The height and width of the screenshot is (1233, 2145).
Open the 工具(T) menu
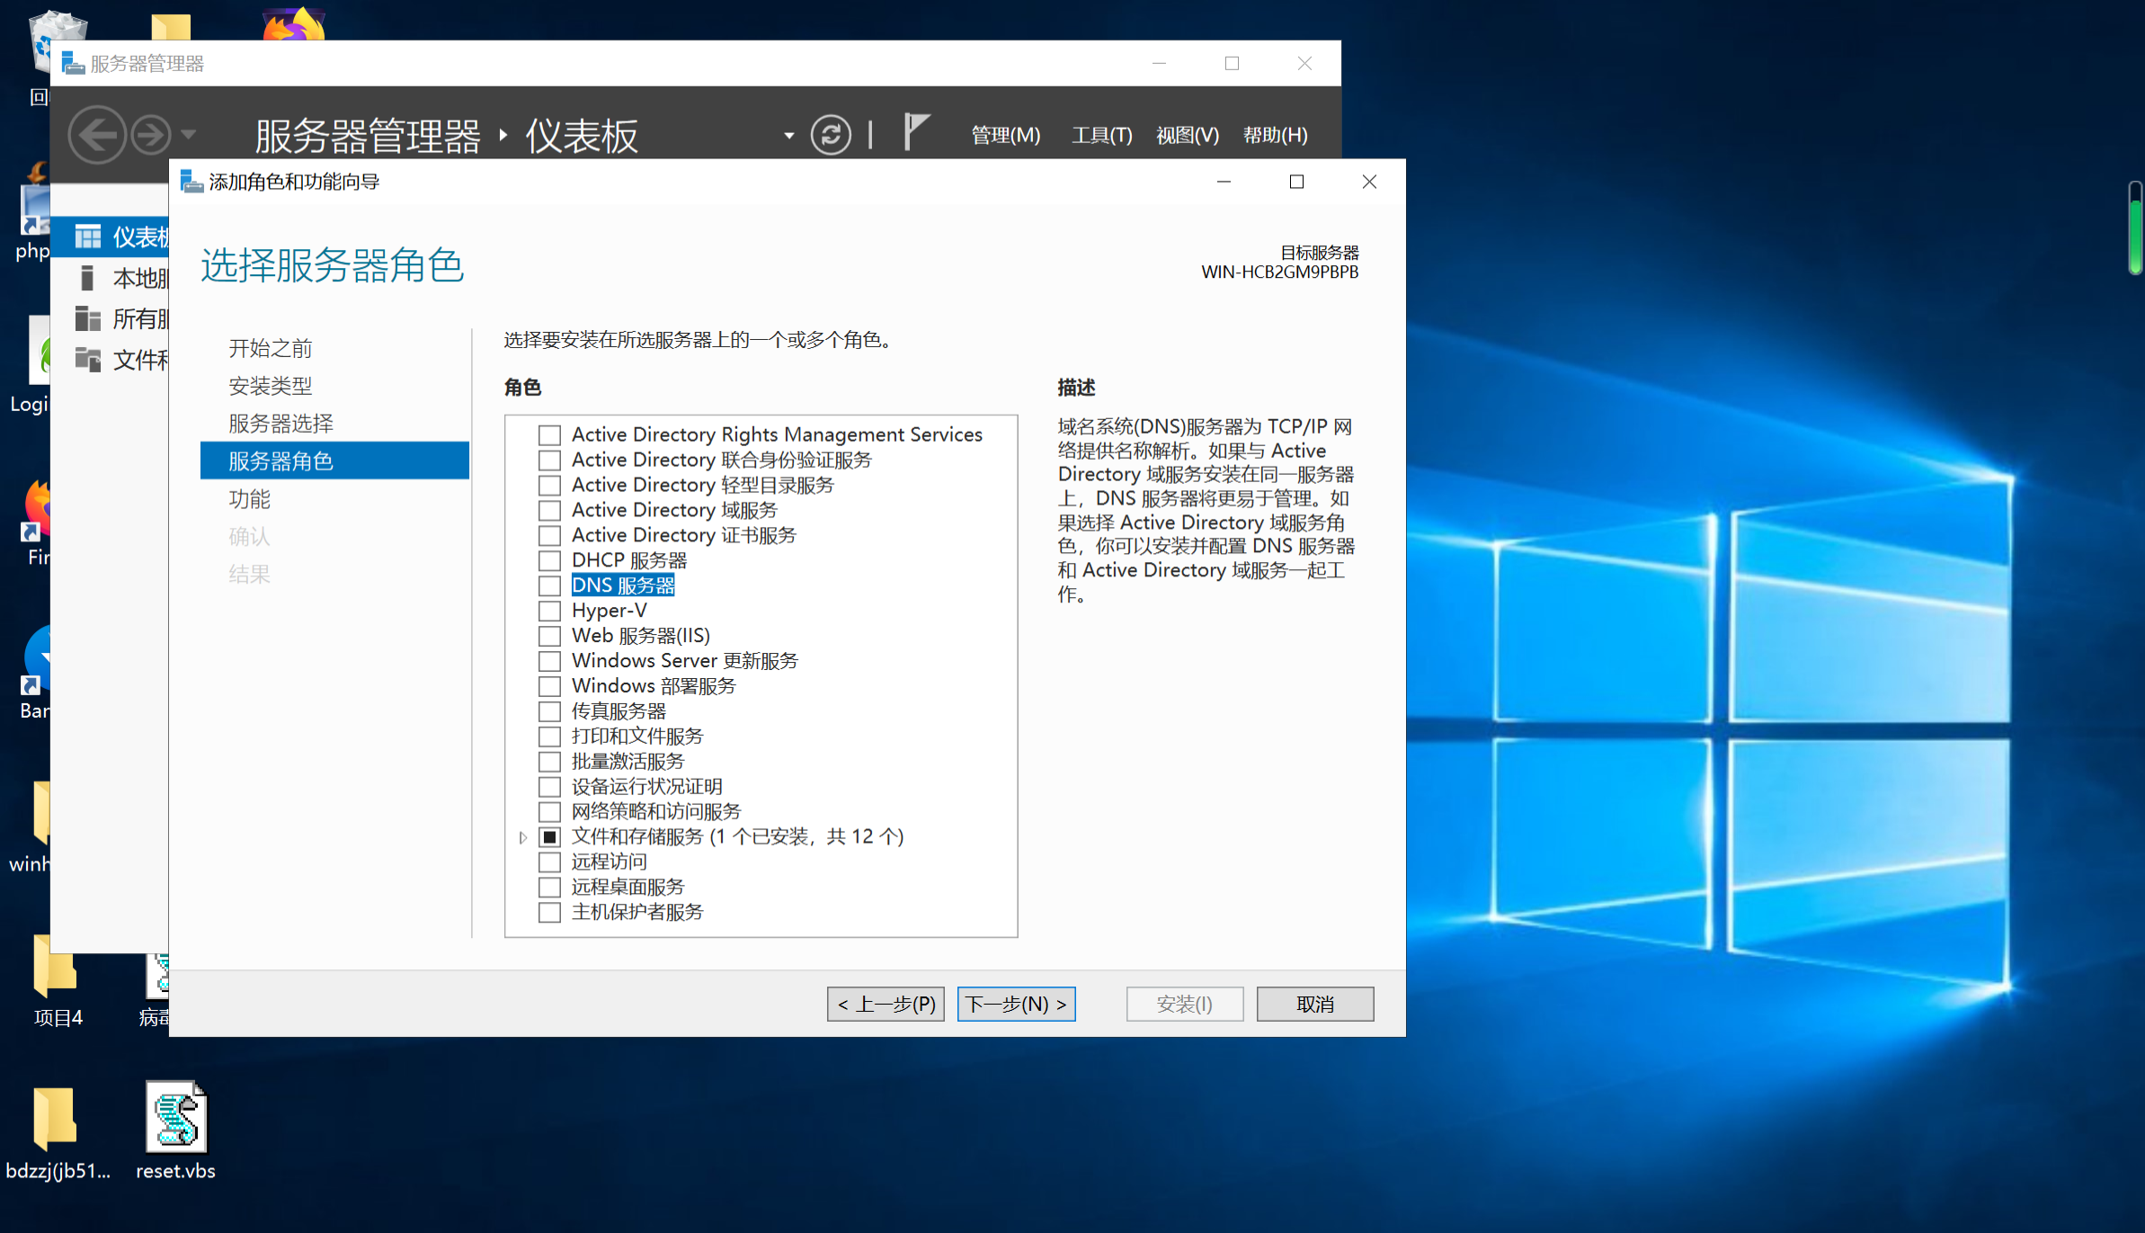coord(1101,135)
